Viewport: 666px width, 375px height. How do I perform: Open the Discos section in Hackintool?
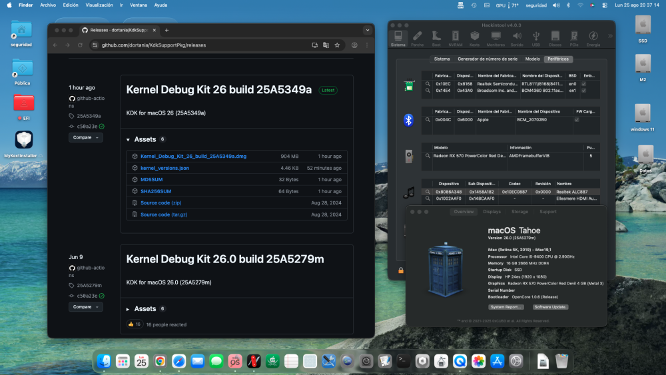pos(555,38)
